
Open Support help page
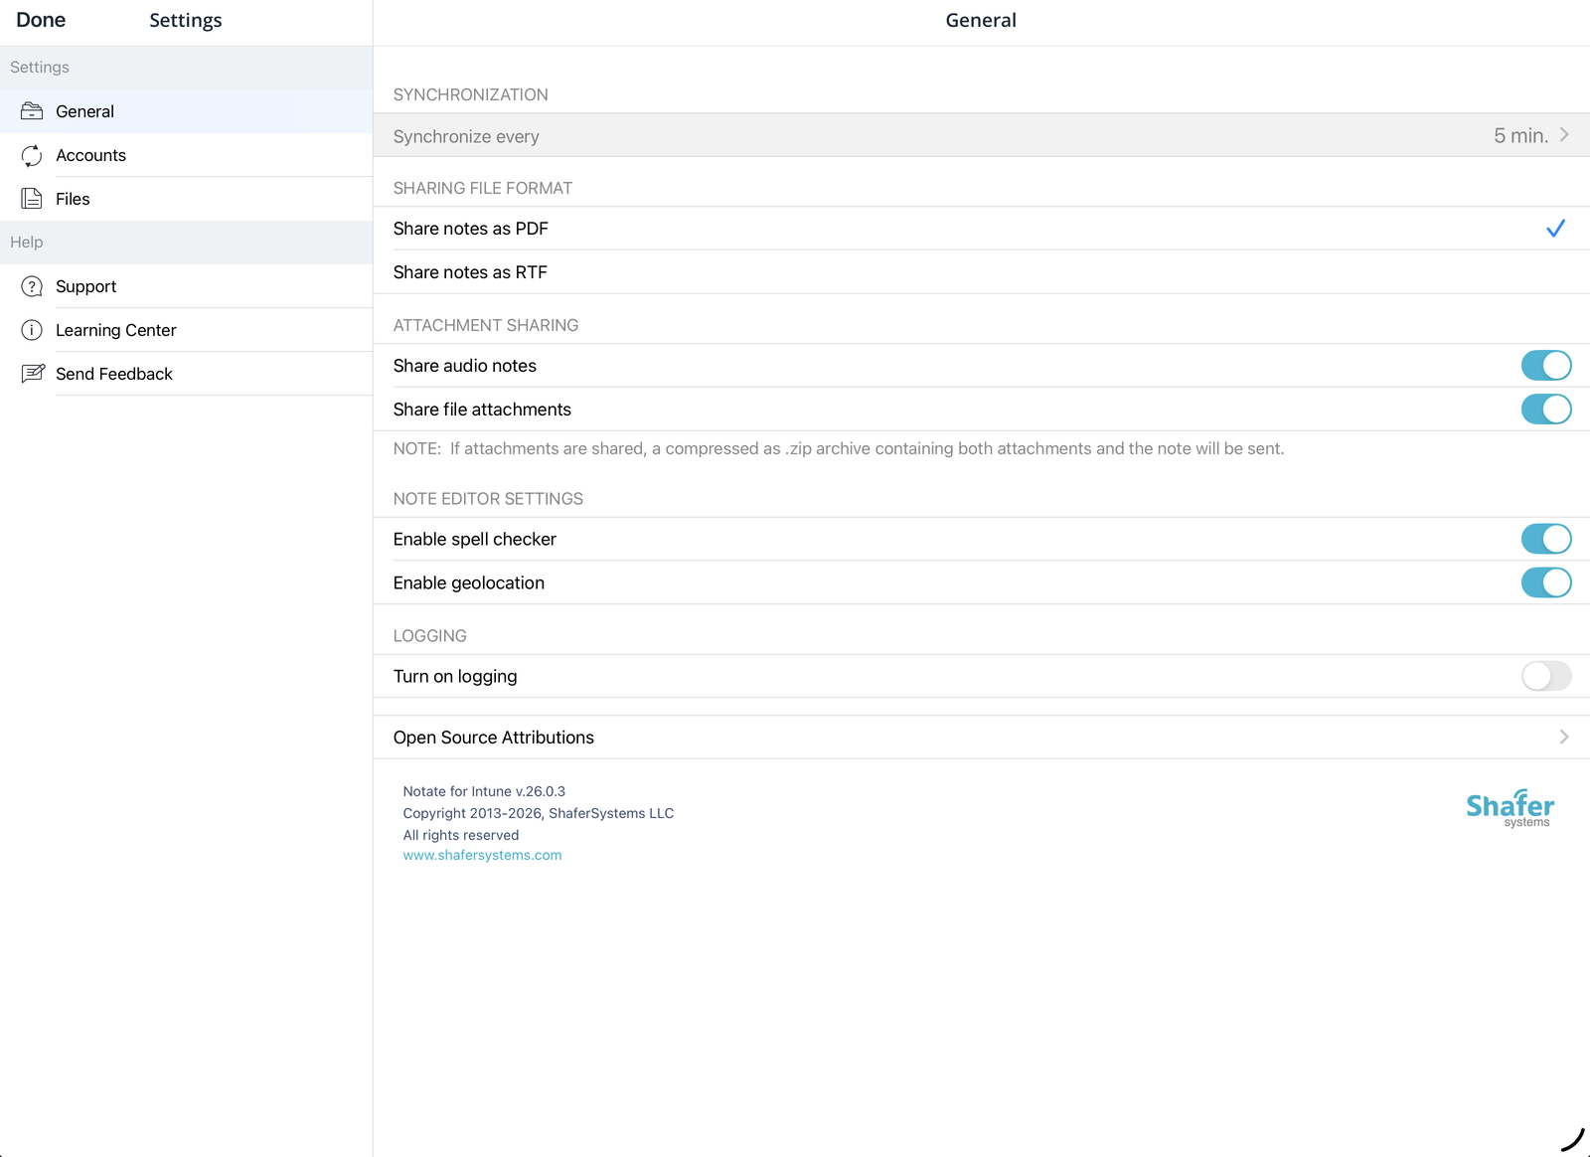click(186, 286)
